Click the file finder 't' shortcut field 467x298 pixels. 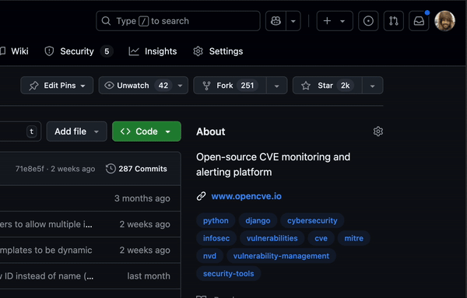[20, 131]
